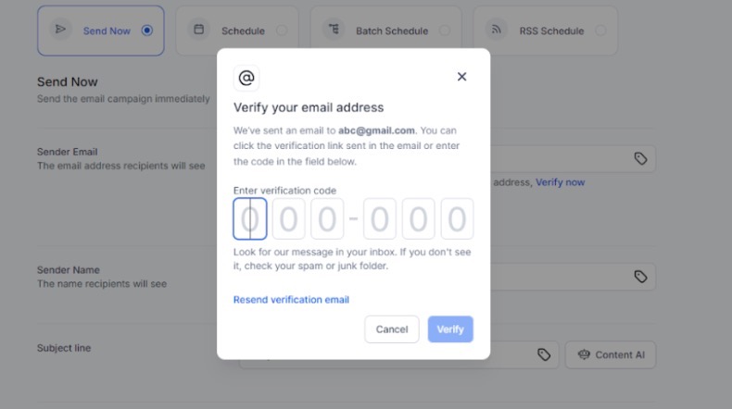Click the tag icon in Subject line field

pyautogui.click(x=544, y=355)
